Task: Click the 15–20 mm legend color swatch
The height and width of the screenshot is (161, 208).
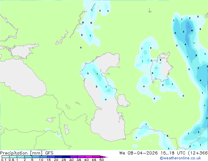Action: [51, 157]
